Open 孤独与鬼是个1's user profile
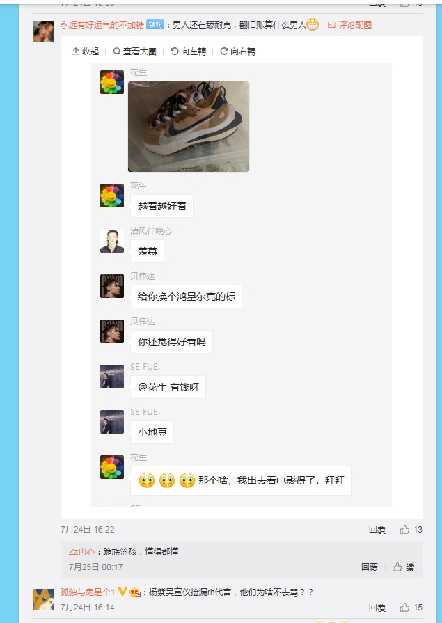442x623 pixels. tap(88, 592)
